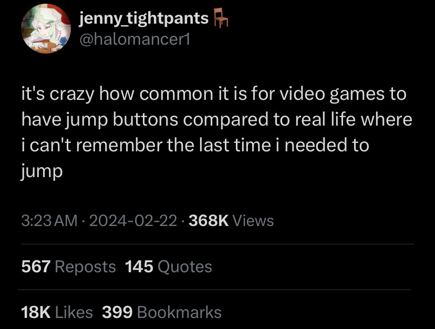Select the 2024-02-22 date
This screenshot has width=435, height=329.
click(133, 221)
